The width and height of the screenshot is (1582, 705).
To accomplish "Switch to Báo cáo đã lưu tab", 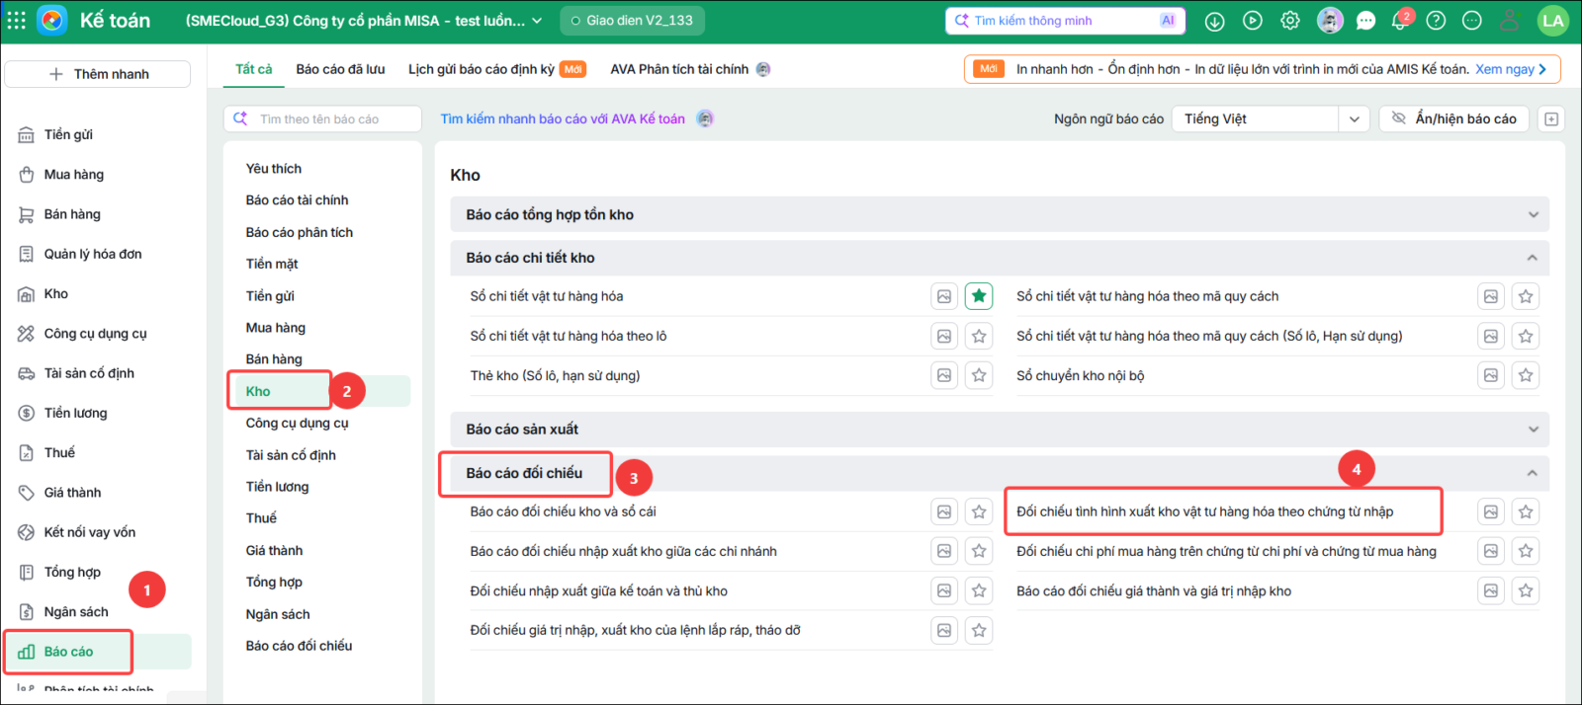I will click(x=341, y=69).
